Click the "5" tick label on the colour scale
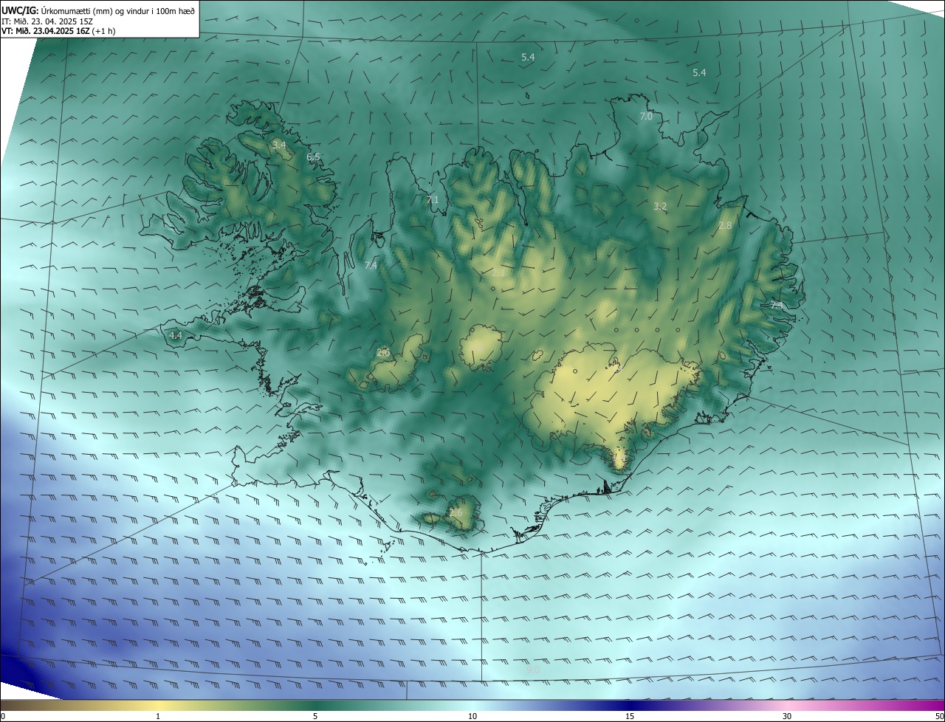Image resolution: width=945 pixels, height=722 pixels. pos(315,716)
